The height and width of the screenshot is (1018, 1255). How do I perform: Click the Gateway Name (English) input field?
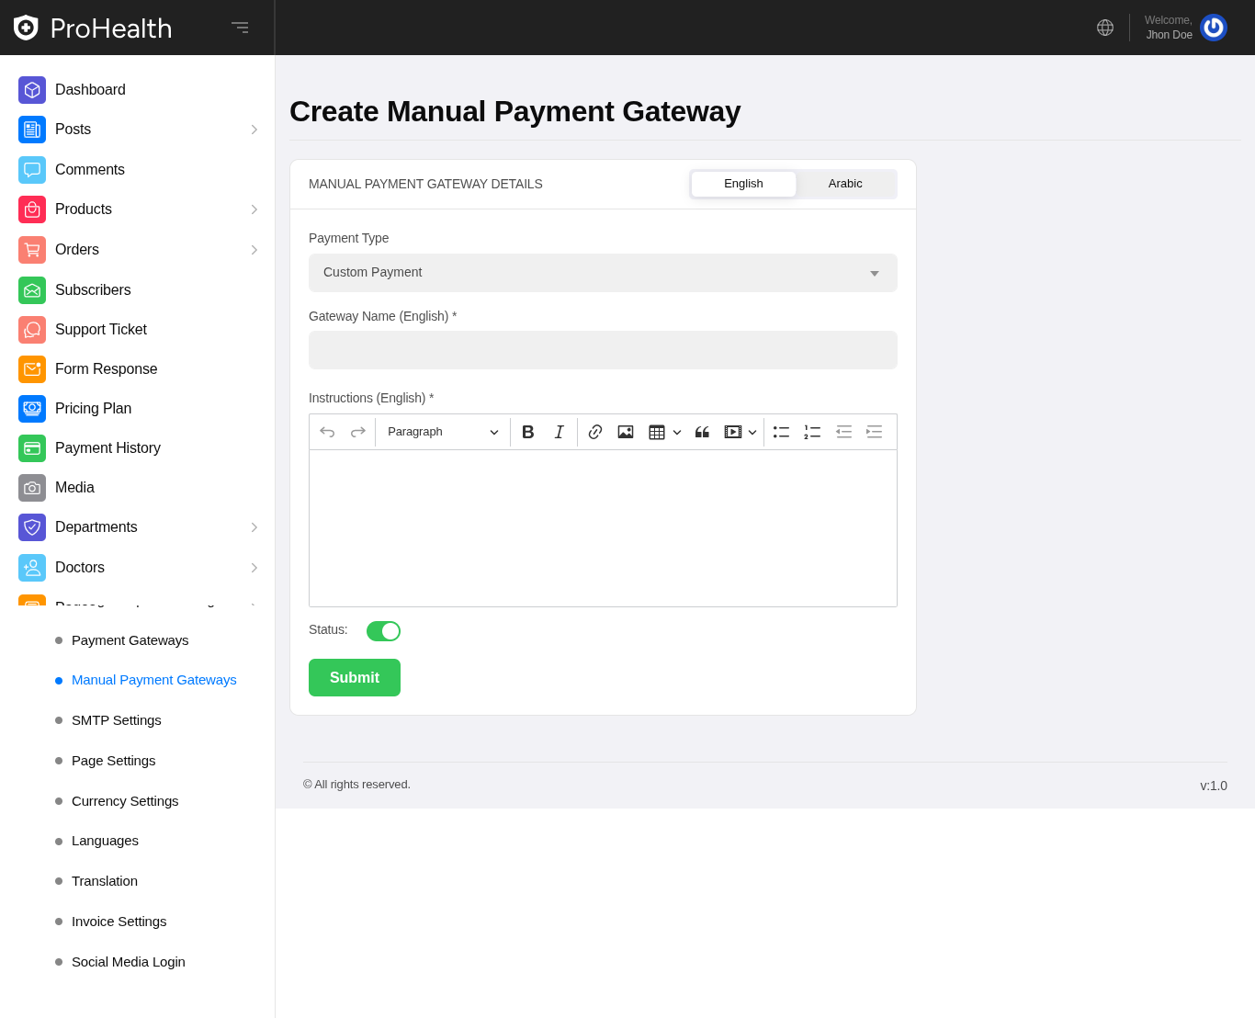click(x=603, y=350)
